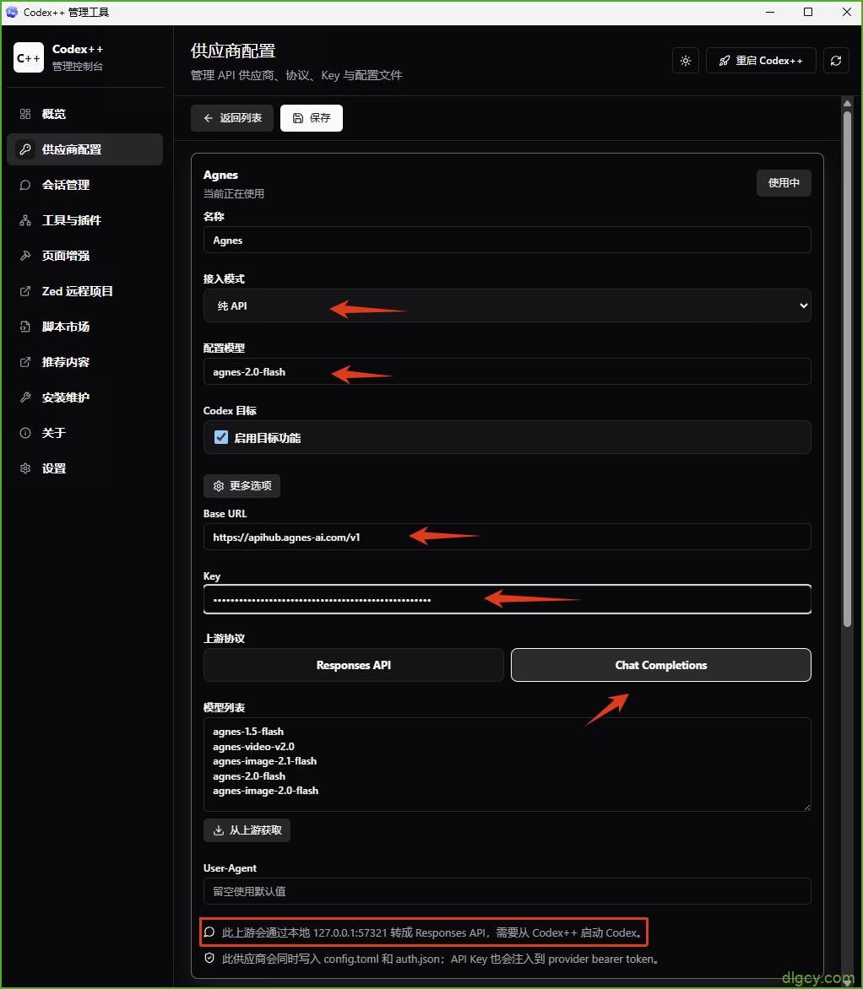The image size is (863, 989).
Task: Click the User-Agent input field
Action: coord(507,891)
